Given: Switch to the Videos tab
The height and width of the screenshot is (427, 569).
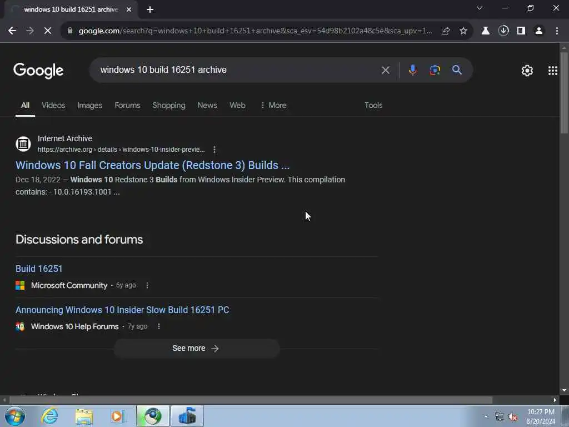Looking at the screenshot, I should [53, 105].
